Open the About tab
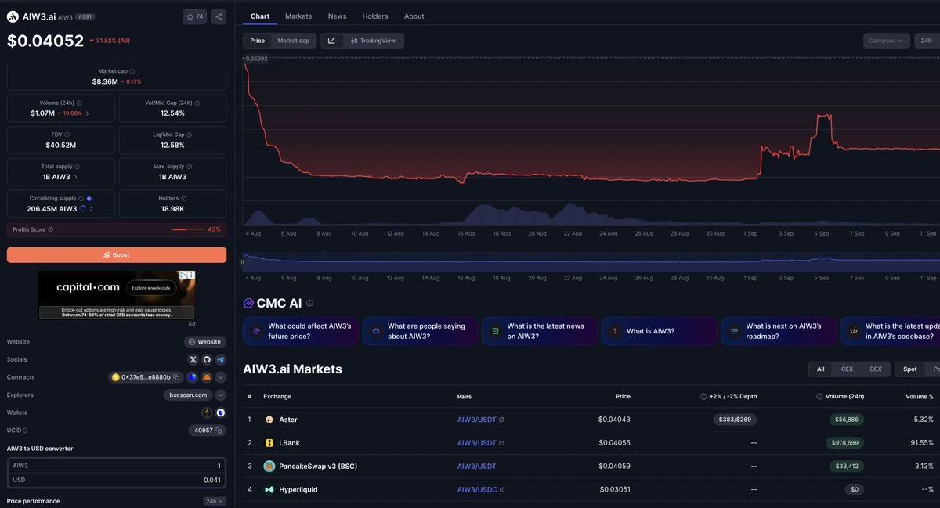The width and height of the screenshot is (940, 508). click(414, 16)
